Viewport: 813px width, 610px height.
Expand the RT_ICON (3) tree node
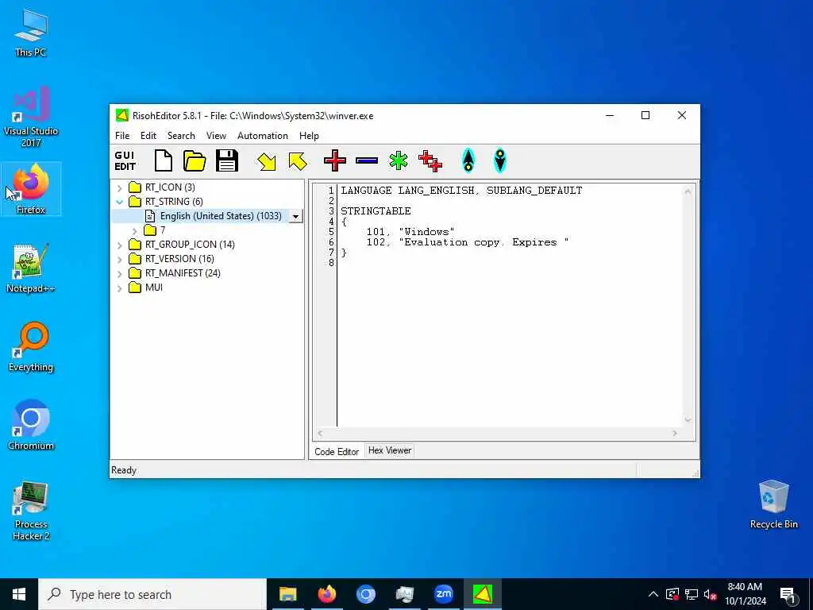point(120,187)
